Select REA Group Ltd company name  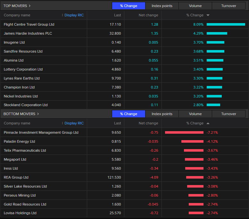coord(16,177)
